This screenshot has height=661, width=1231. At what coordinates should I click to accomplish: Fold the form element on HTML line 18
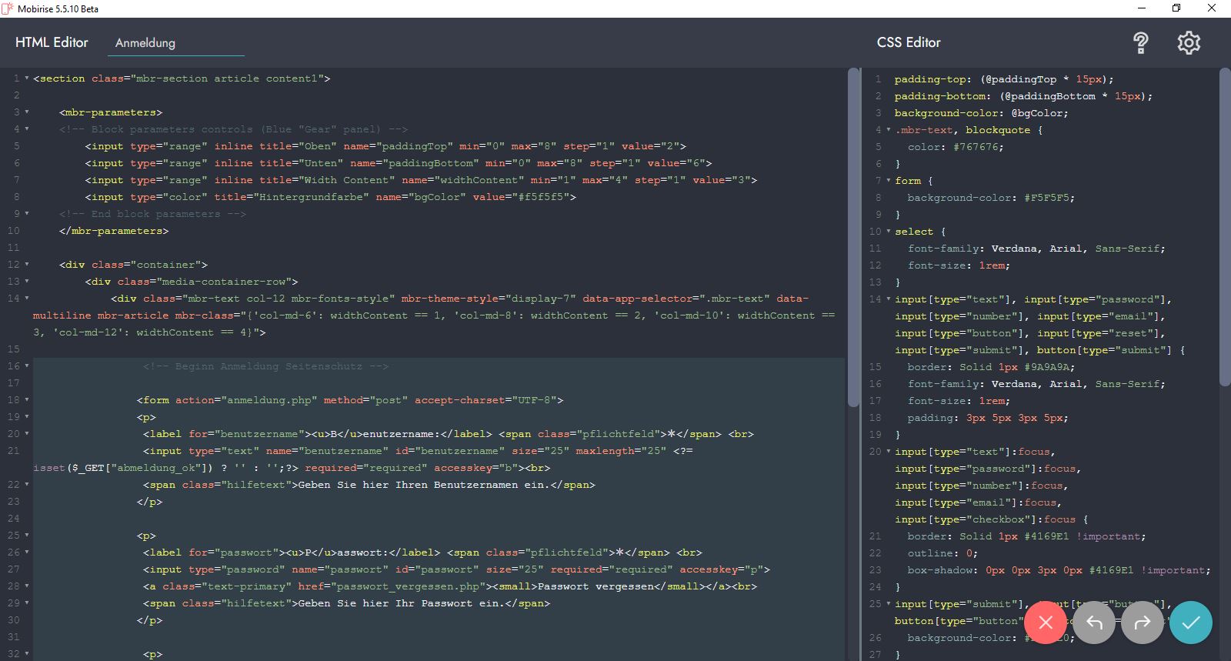pyautogui.click(x=27, y=400)
